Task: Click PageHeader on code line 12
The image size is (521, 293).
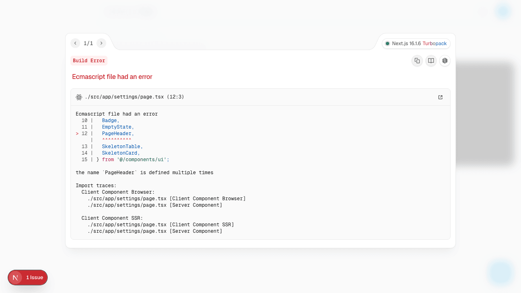Action: [x=116, y=133]
